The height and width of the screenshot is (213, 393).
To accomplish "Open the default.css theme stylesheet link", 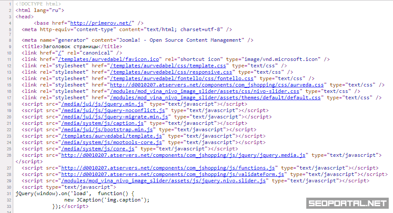I will click(x=215, y=98).
